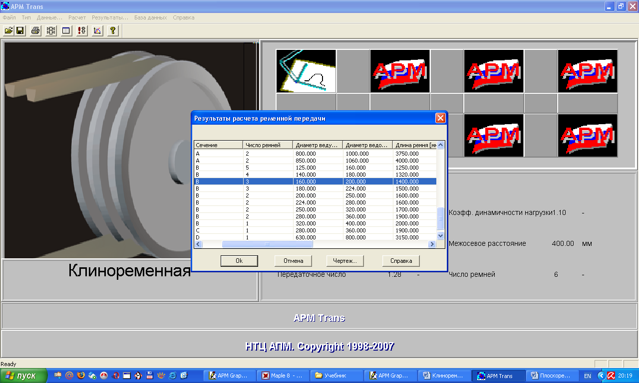
Task: Confirm results with the Ok button
Action: pos(239,261)
